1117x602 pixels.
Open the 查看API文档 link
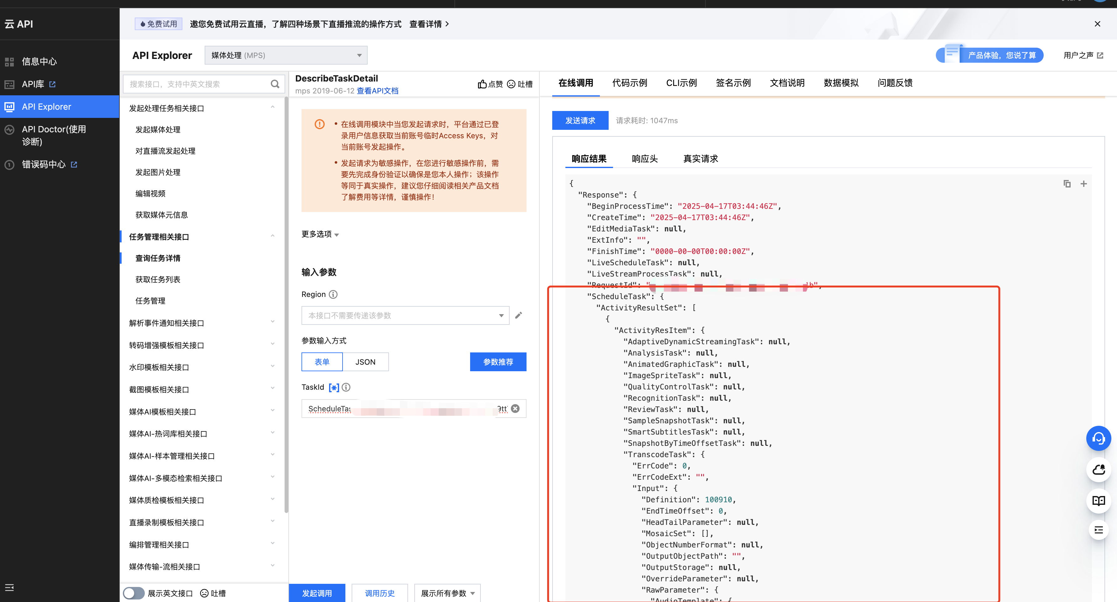point(377,91)
